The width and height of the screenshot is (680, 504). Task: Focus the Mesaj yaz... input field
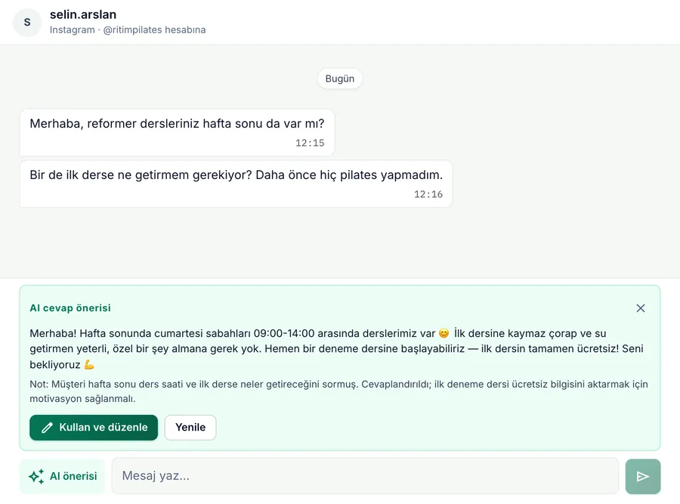(365, 476)
